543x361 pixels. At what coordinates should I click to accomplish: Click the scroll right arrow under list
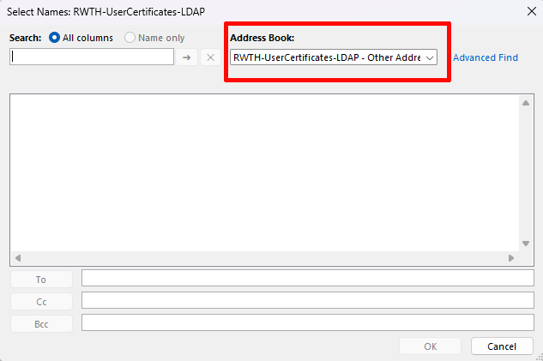point(511,257)
